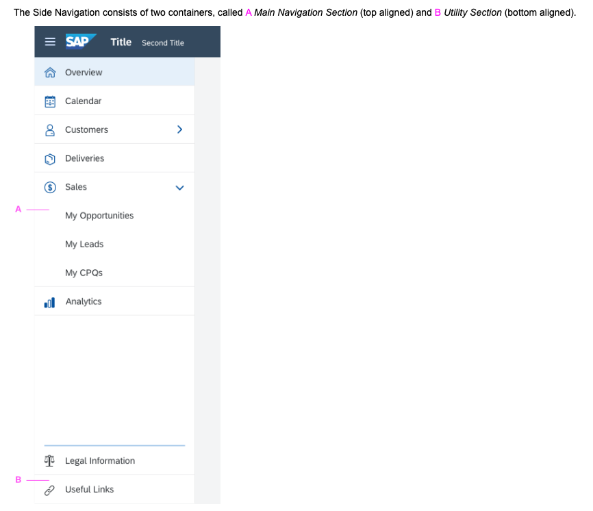This screenshot has height=511, width=593.
Task: Click Second Title in the header
Action: [163, 42]
